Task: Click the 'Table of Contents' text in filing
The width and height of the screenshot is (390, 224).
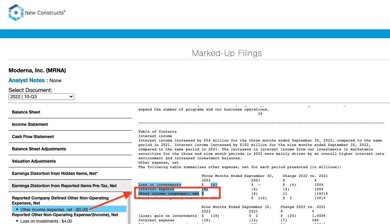Action: 158,132
